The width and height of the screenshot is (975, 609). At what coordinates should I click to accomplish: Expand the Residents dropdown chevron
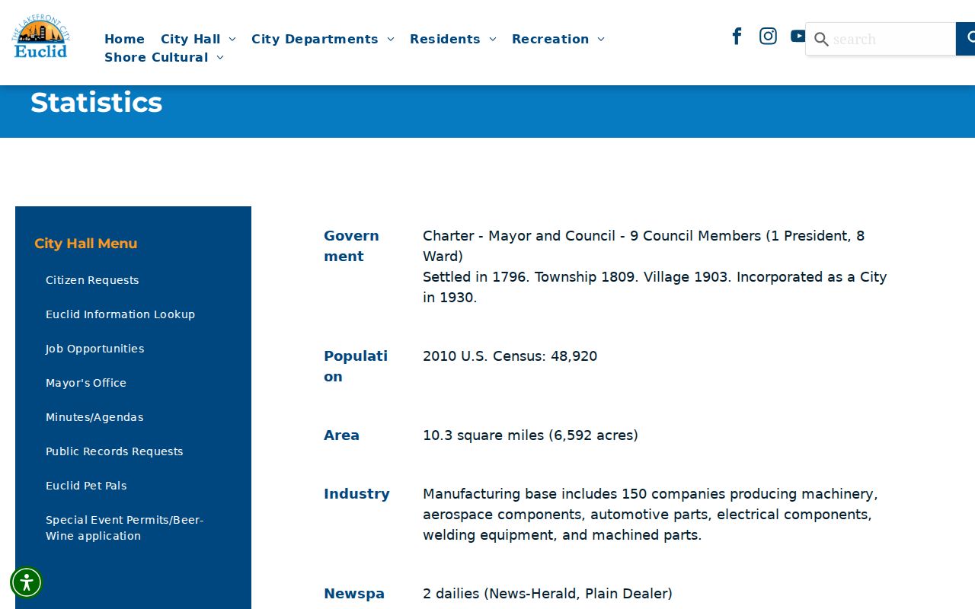493,39
